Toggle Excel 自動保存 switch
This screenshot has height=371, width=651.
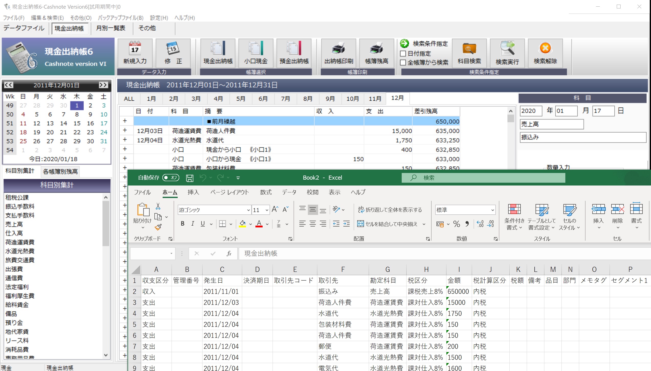pos(171,178)
